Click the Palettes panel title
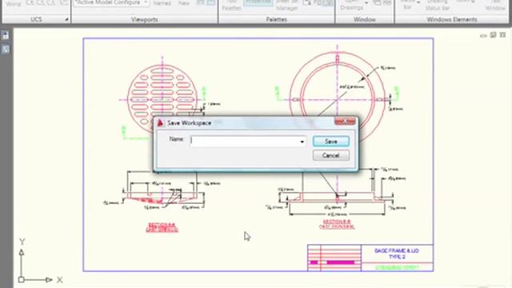The height and width of the screenshot is (288, 512). (276, 19)
